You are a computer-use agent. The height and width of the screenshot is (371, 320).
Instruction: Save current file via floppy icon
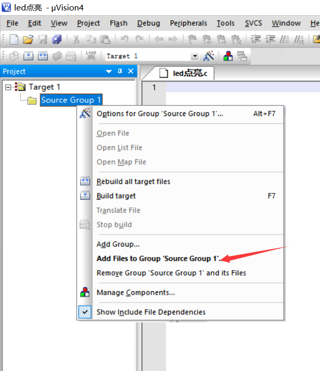[x=43, y=39]
